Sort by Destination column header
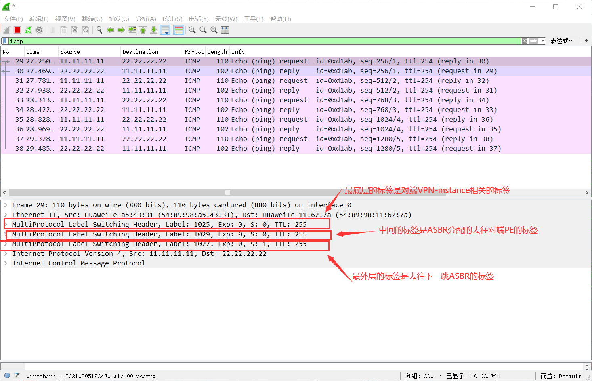 coord(151,52)
